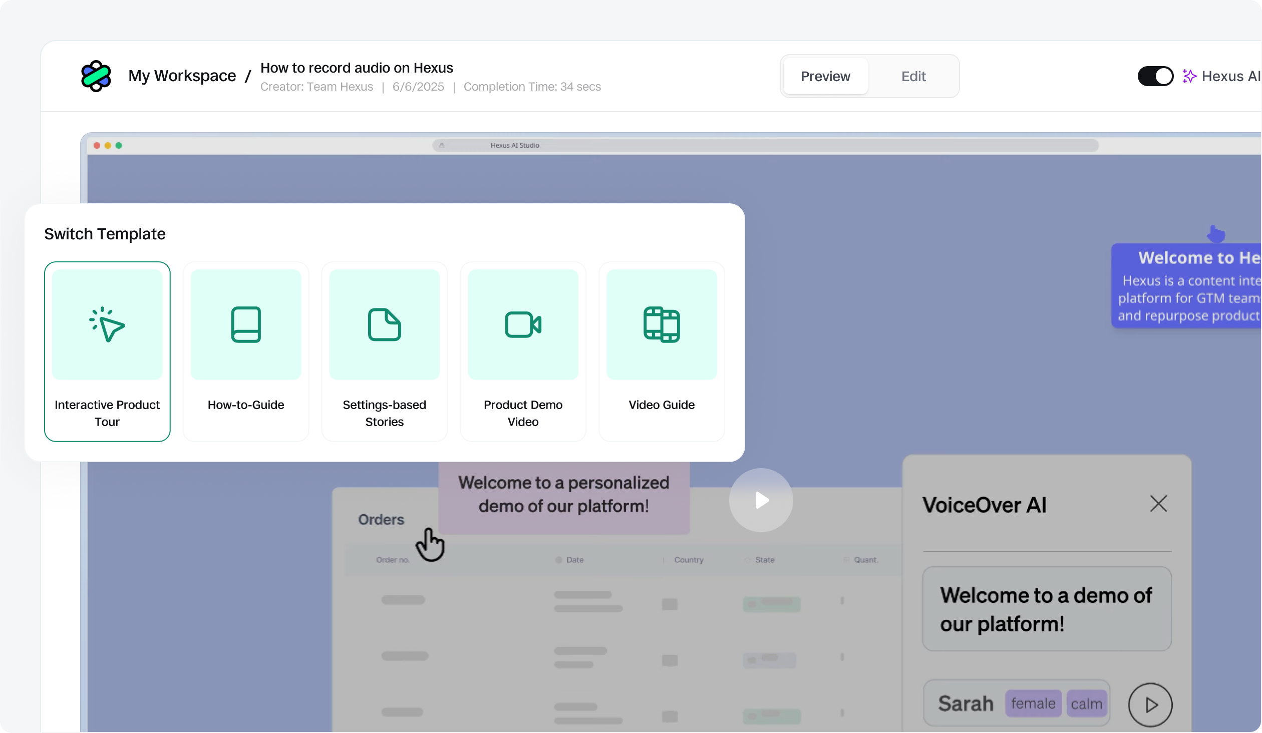Select the Product Demo Video camera icon
This screenshot has width=1262, height=733.
523,324
